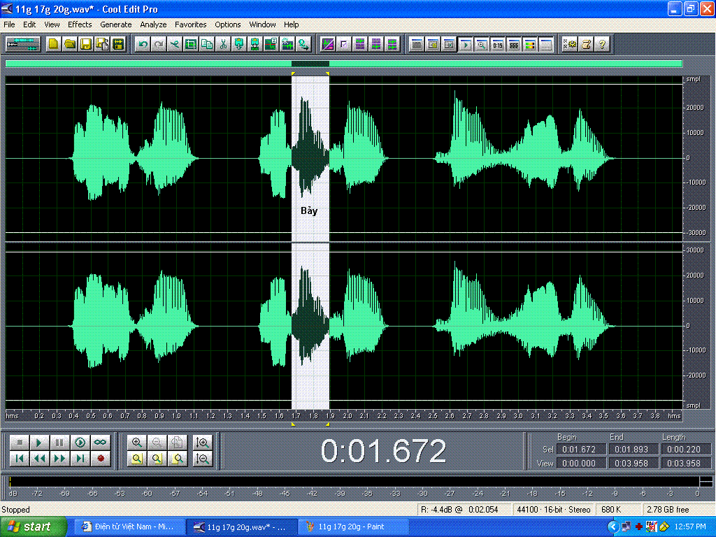Click Zoom to left edge of selection

(x=157, y=458)
